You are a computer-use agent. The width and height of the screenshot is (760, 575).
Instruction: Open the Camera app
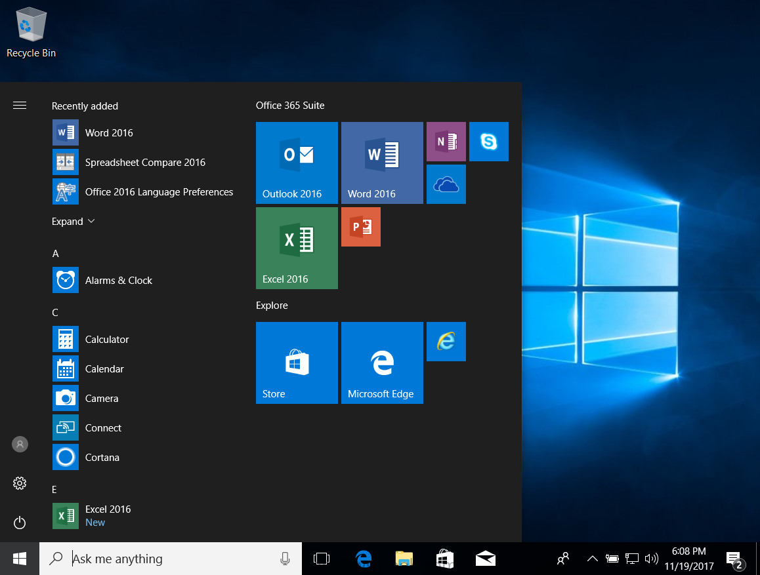click(146, 399)
